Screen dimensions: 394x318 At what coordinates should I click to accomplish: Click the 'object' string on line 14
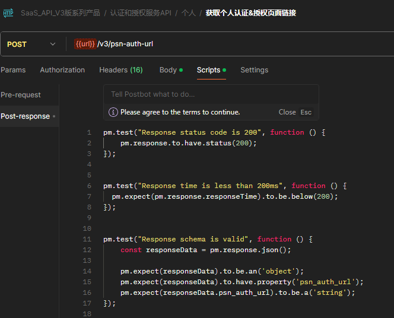(x=278, y=271)
